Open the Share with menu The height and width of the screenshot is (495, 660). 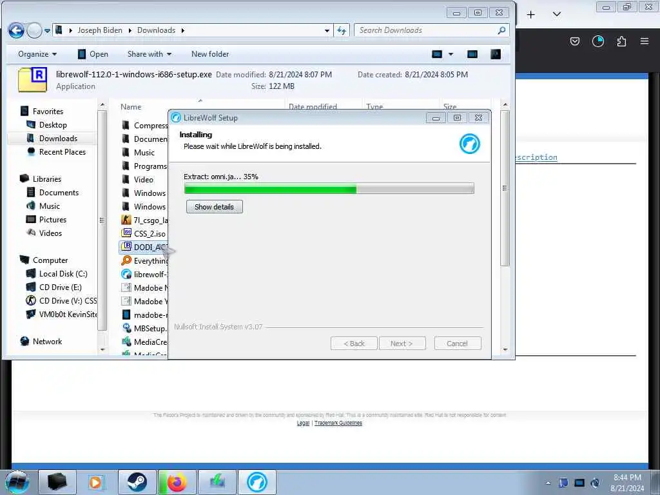click(150, 54)
